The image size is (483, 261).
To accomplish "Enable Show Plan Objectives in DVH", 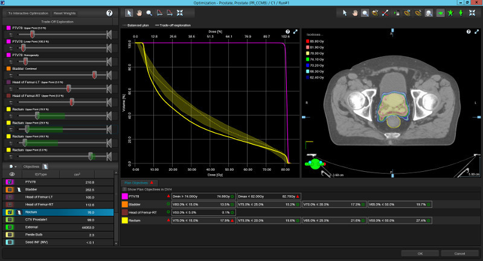I will tap(124, 189).
